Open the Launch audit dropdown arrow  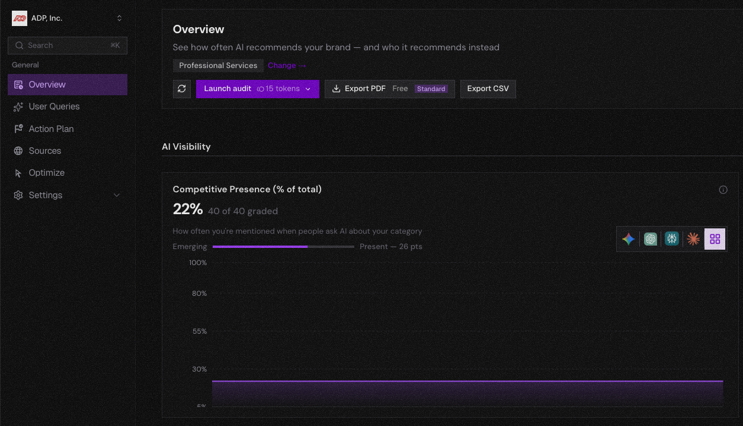308,89
